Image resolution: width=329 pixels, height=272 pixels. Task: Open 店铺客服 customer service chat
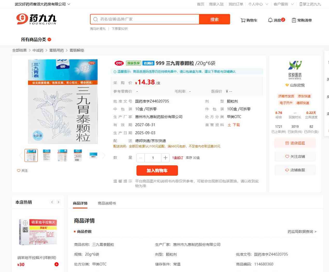pos(295,170)
